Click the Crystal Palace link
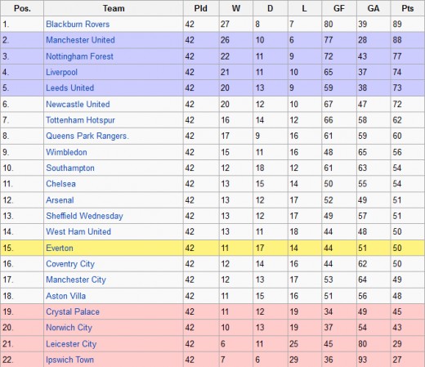 [x=73, y=312]
